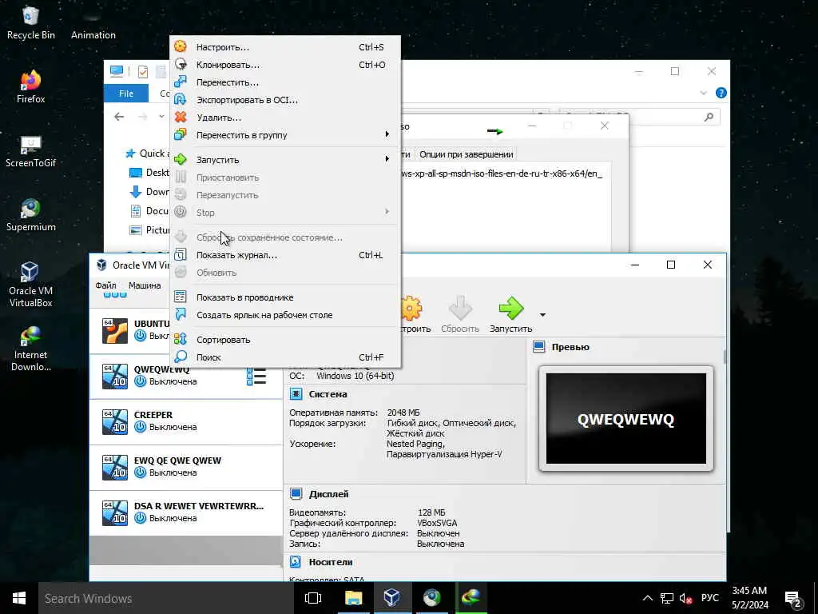This screenshot has width=818, height=614.
Task: Click the Система section header
Action: 328,394
